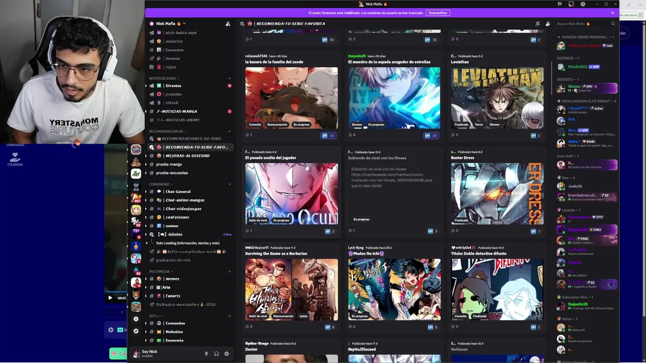The height and width of the screenshot is (363, 646).
Task: Open the Discord inbox icon in title bar
Action: click(x=571, y=4)
